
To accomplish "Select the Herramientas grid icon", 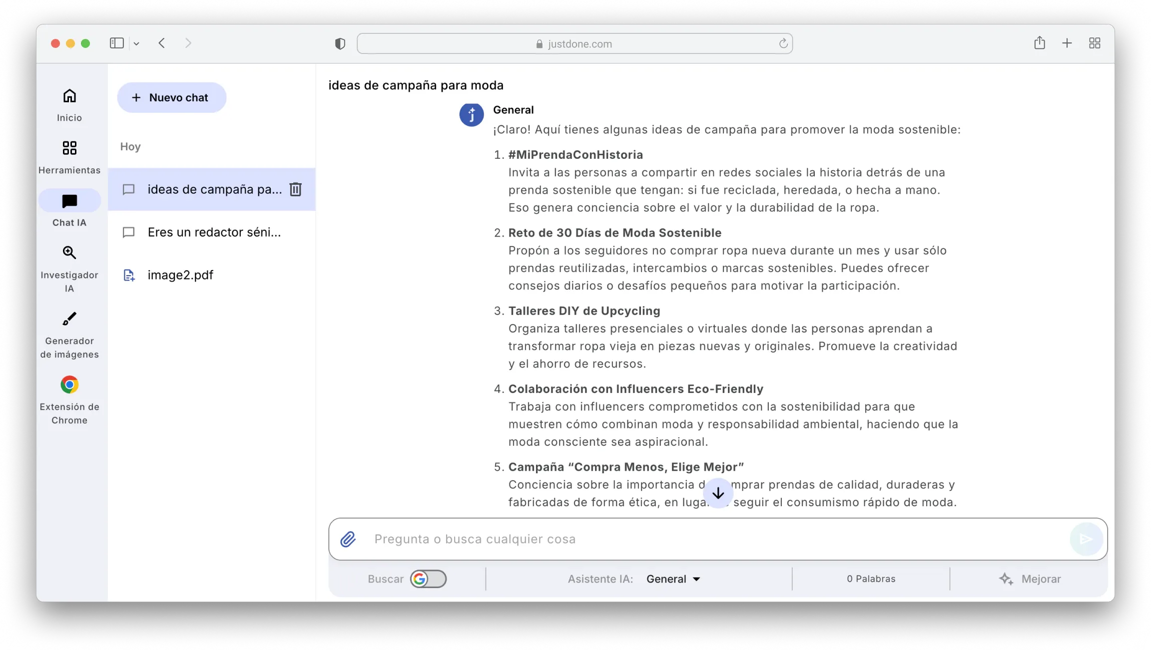I will click(69, 148).
